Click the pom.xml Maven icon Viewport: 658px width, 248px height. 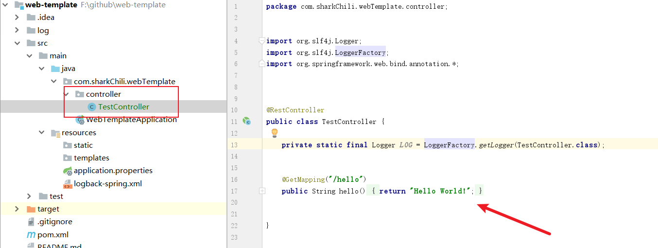(x=31, y=235)
